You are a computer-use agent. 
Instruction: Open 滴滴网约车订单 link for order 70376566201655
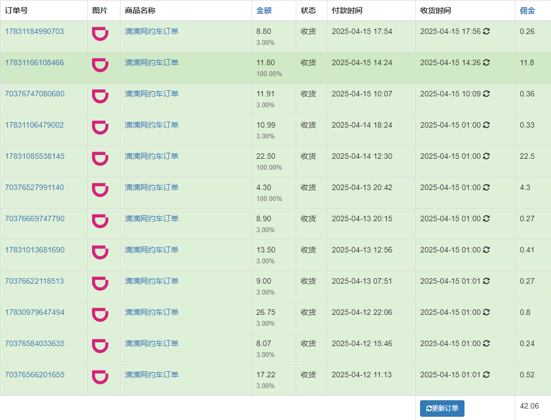click(152, 375)
